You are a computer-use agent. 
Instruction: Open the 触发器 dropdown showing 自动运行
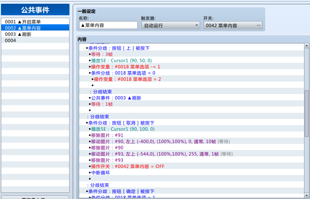[171, 25]
